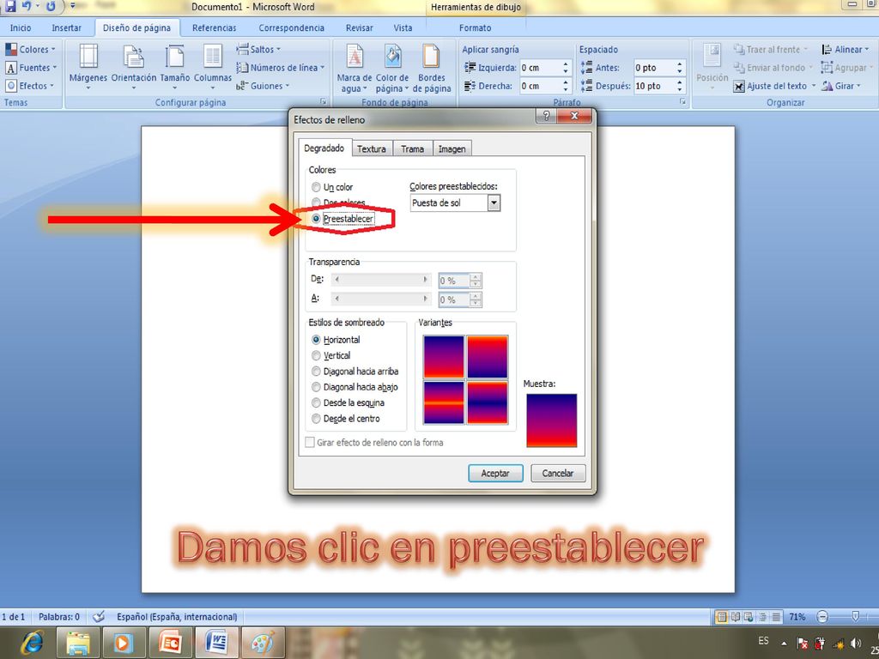Open the Colores preestablecidos dropdown
Image resolution: width=879 pixels, height=659 pixels.
coord(494,203)
